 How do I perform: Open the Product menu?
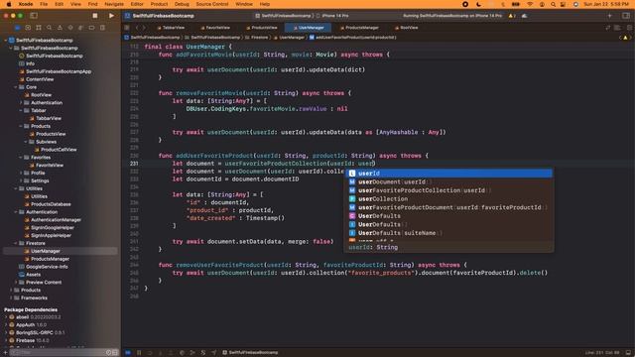point(159,4)
